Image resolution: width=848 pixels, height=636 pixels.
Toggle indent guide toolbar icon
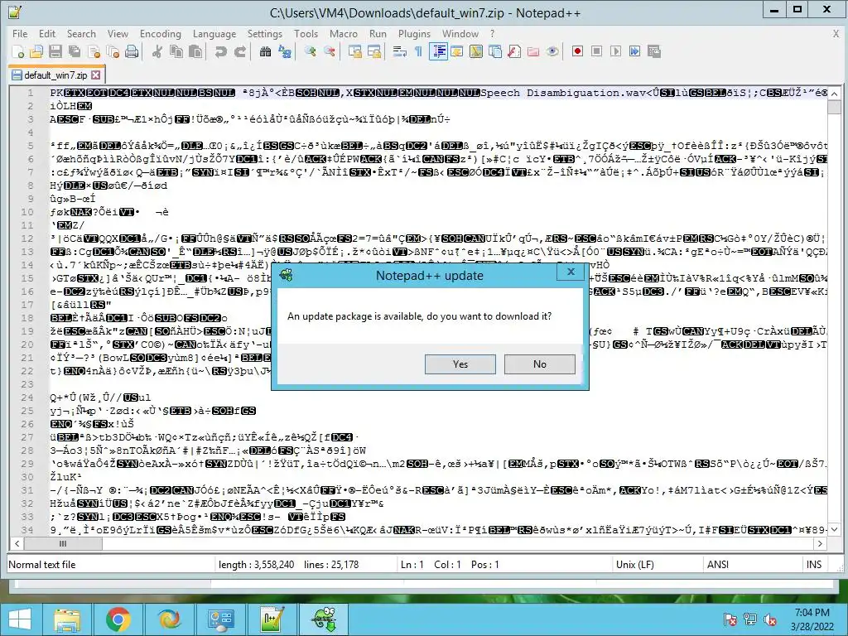[438, 51]
